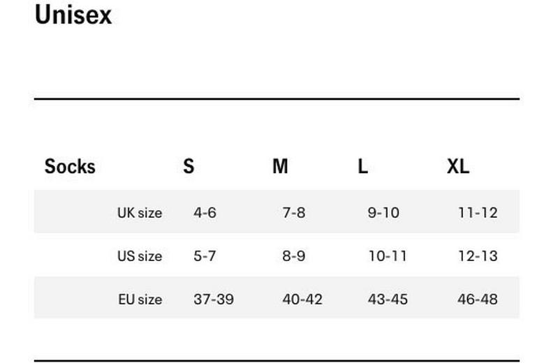Click the EU 37-39 size cell
This screenshot has width=551, height=363.
coord(214,299)
